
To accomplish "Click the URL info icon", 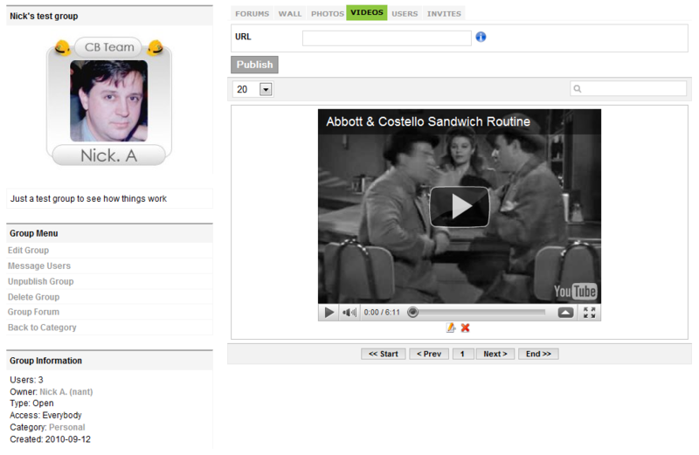I will click(481, 37).
